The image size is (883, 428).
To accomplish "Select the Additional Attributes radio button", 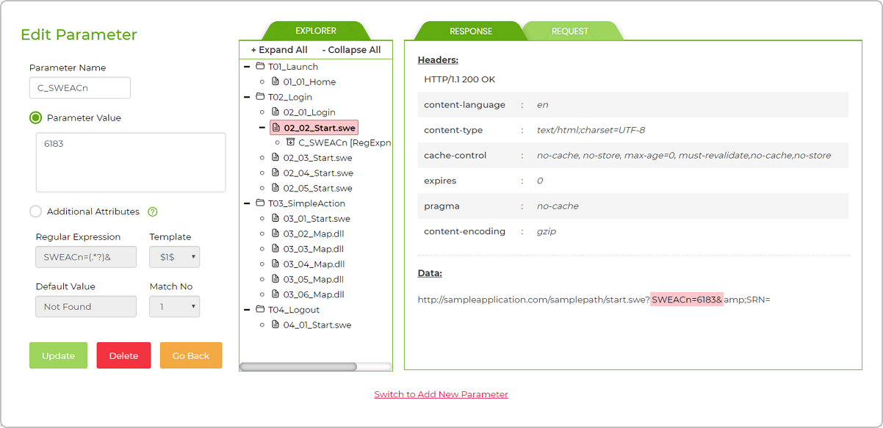I will (x=35, y=211).
